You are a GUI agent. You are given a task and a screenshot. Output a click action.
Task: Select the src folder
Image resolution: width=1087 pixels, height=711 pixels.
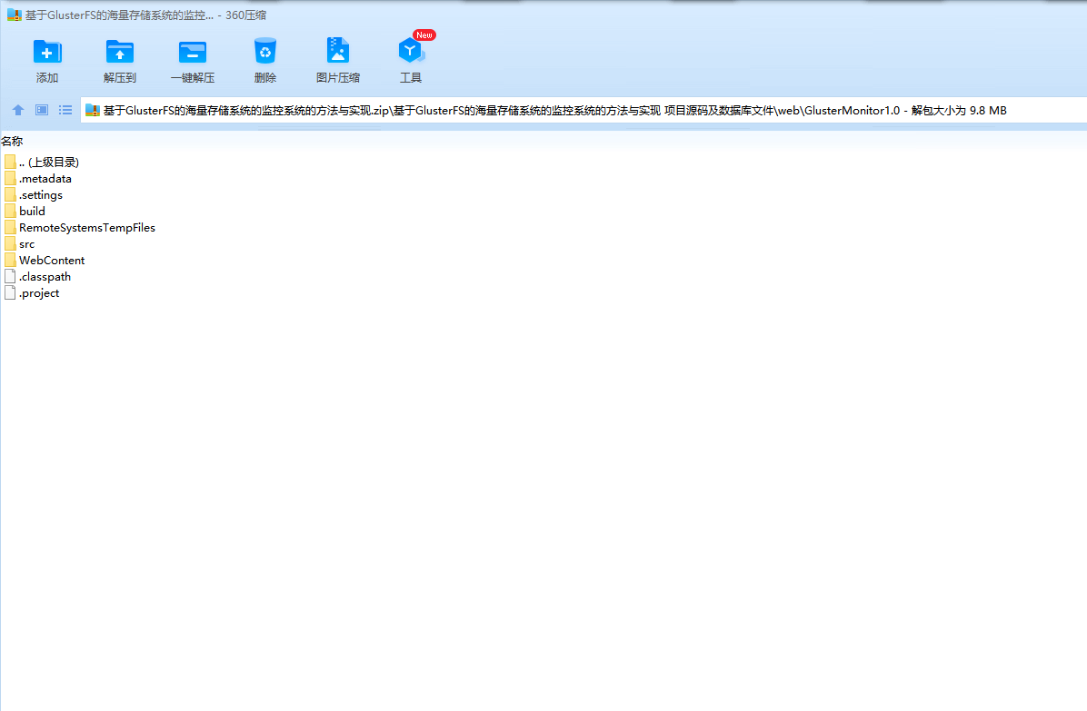tap(19, 244)
